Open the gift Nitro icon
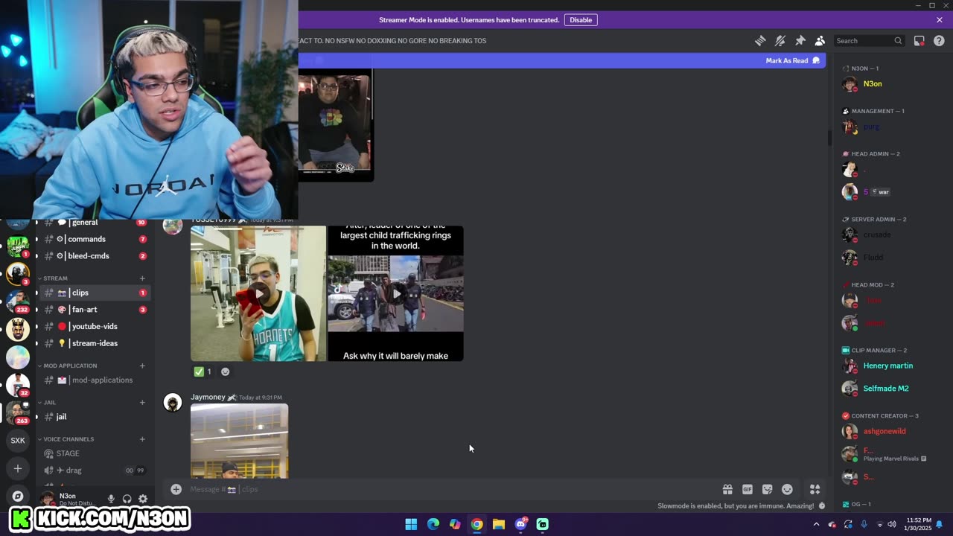The image size is (953, 536). pyautogui.click(x=727, y=489)
